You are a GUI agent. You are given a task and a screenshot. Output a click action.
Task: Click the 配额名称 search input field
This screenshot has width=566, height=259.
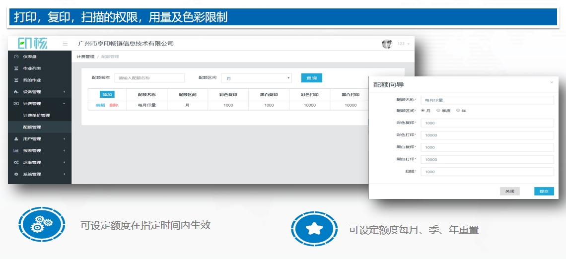(x=149, y=78)
